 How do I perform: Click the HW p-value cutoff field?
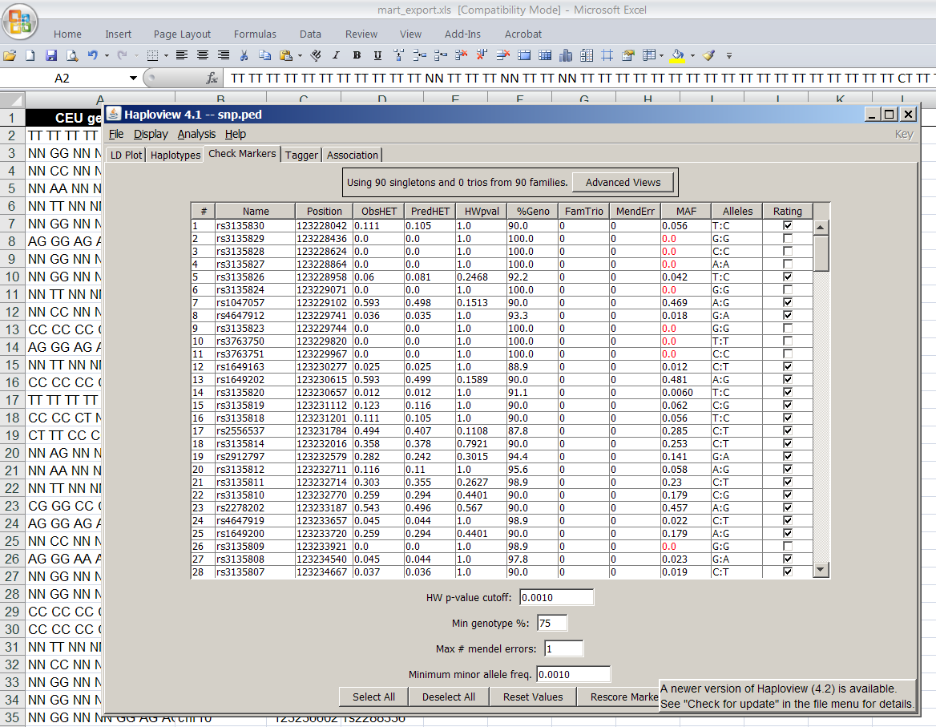(556, 597)
